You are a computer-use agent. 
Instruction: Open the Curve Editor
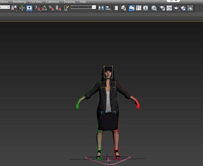(x=139, y=8)
